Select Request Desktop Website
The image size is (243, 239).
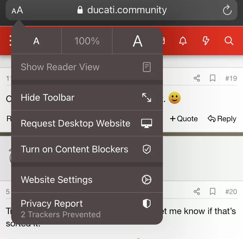pyautogui.click(x=87, y=123)
